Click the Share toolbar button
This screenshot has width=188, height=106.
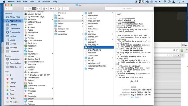click(59, 9)
